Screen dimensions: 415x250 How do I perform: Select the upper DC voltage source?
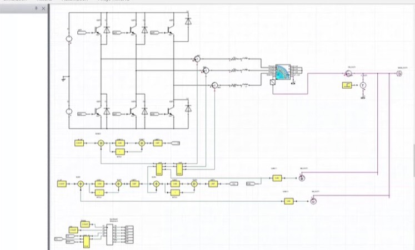pos(69,39)
